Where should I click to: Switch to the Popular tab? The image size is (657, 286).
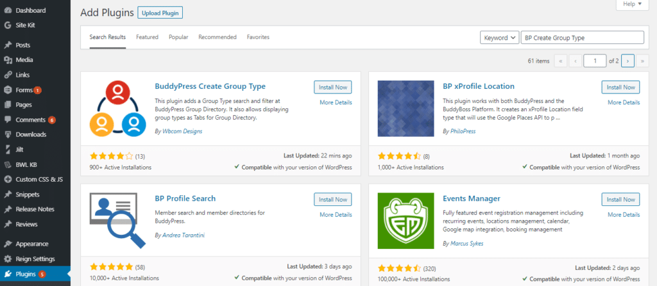(178, 37)
